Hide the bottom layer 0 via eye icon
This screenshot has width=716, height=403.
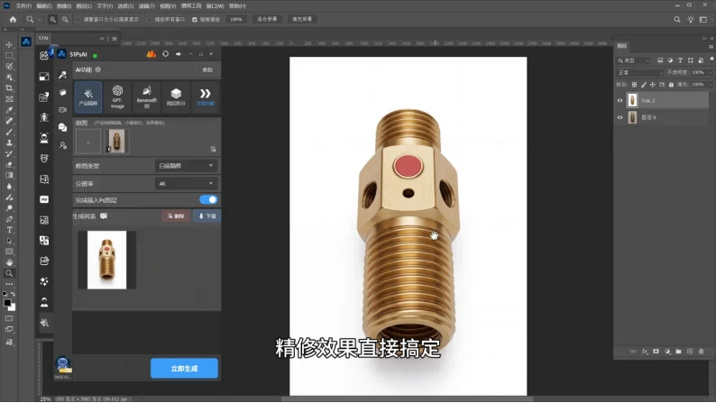click(620, 117)
